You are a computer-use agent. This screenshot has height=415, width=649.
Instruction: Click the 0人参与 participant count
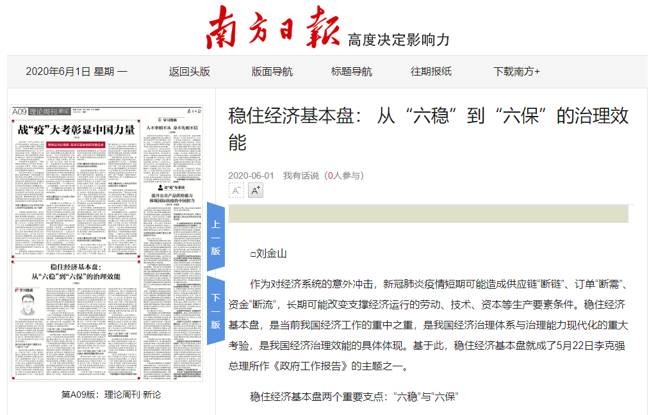pos(343,175)
